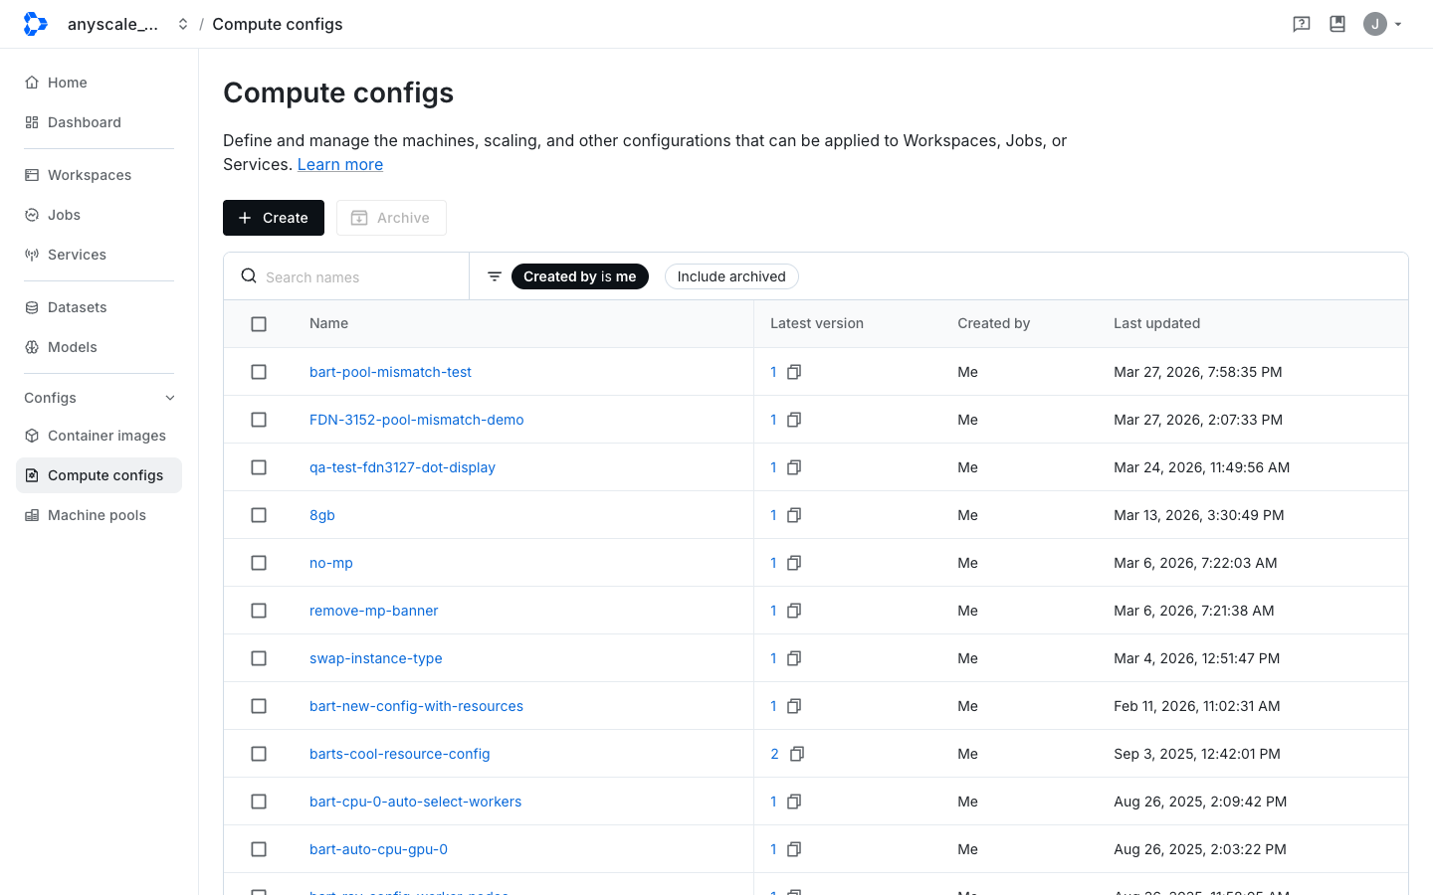This screenshot has width=1433, height=895.
Task: Select the bart-new-config-with-resources row checkbox
Action: pyautogui.click(x=259, y=706)
